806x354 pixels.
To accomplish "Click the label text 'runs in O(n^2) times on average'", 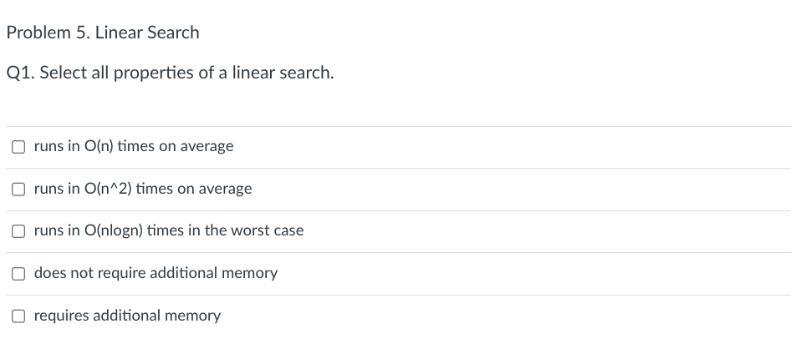I will coord(143,189).
